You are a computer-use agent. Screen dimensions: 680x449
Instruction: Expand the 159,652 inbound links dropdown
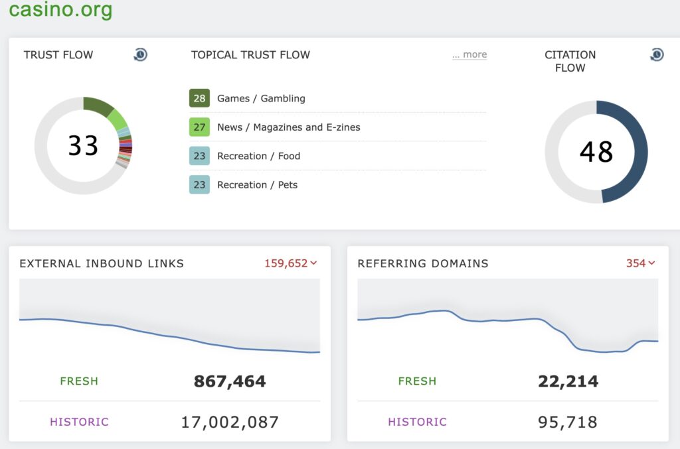point(291,263)
